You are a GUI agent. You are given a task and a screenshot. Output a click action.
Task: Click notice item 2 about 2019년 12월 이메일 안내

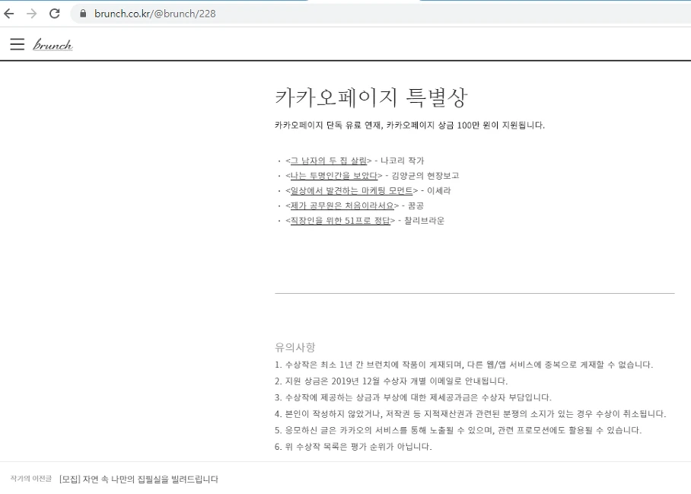pyautogui.click(x=391, y=381)
